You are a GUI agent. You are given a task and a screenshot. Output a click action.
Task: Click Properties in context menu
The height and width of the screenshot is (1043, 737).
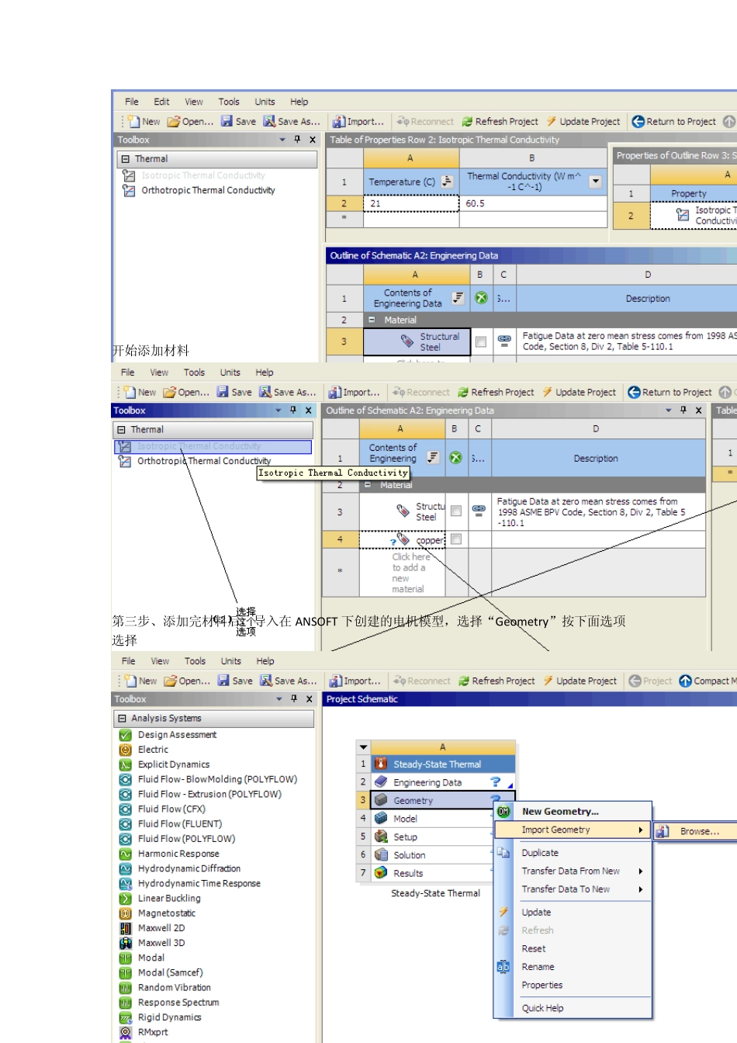(x=542, y=986)
